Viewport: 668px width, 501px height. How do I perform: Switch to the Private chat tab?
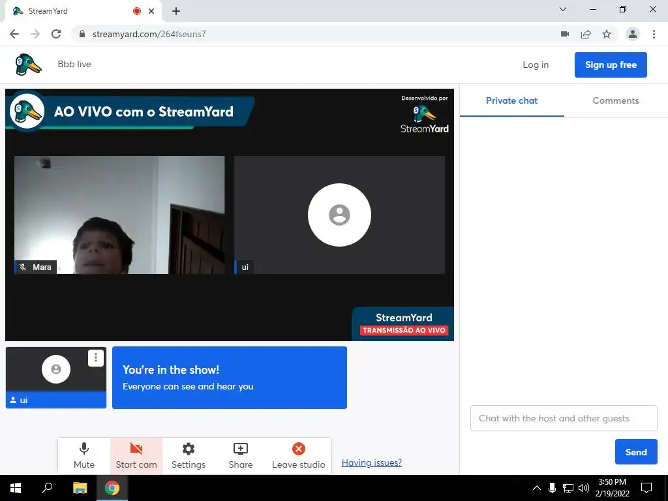511,100
